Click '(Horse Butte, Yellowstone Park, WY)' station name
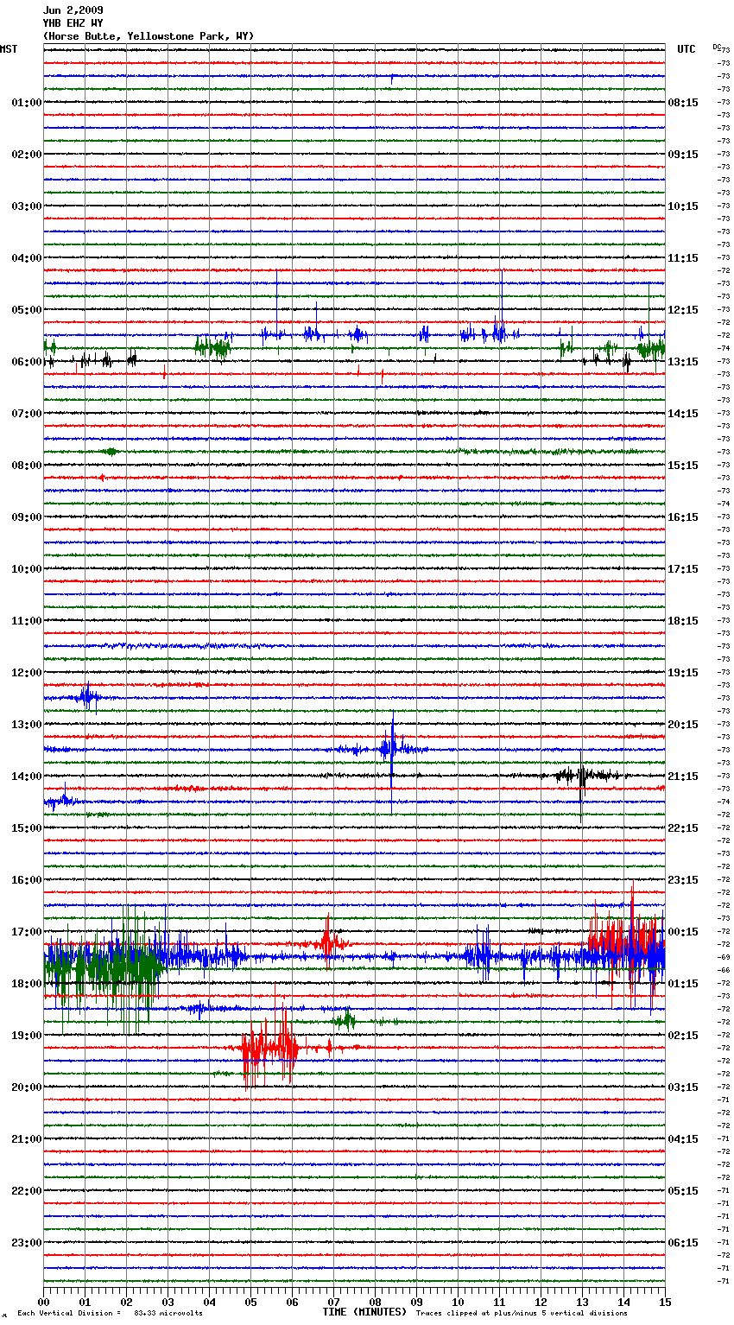The image size is (734, 1325). pos(149,36)
